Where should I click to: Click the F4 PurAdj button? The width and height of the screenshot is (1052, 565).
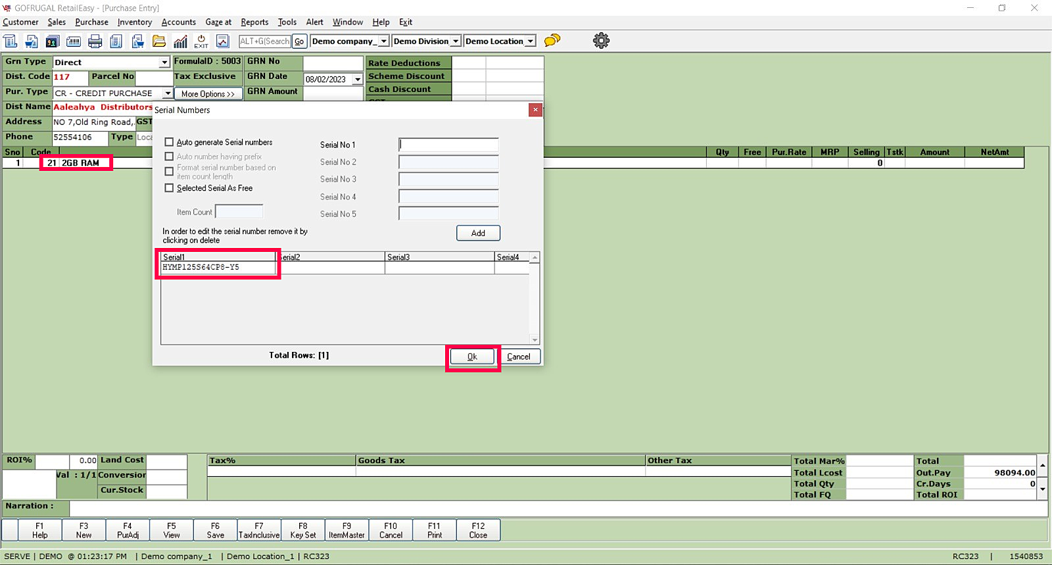pos(128,530)
